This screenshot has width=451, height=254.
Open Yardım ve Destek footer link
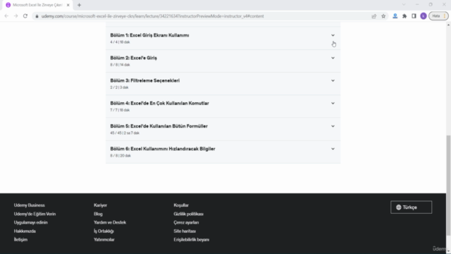point(110,222)
